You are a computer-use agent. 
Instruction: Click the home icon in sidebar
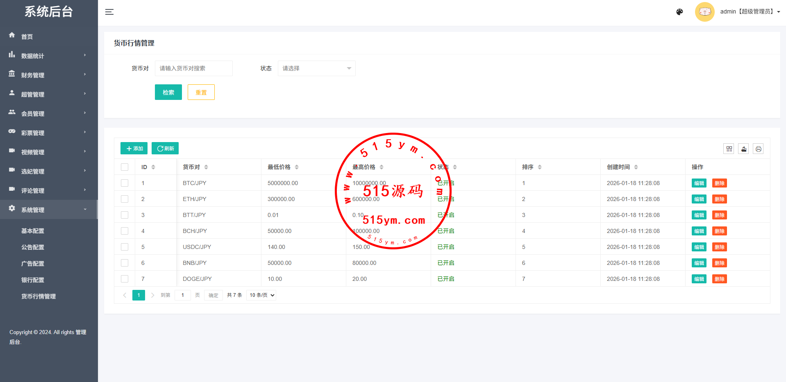click(12, 36)
